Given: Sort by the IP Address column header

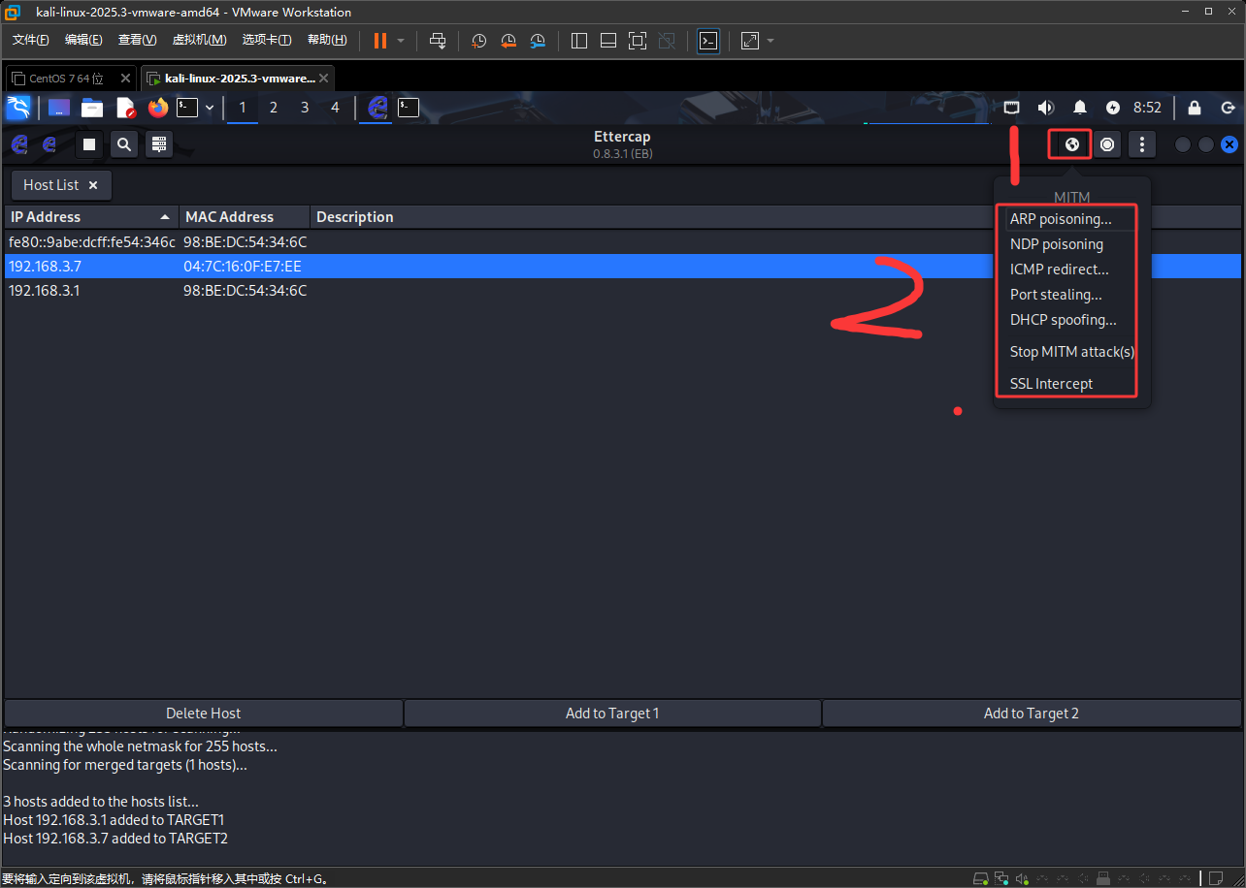Looking at the screenshot, I should (91, 217).
